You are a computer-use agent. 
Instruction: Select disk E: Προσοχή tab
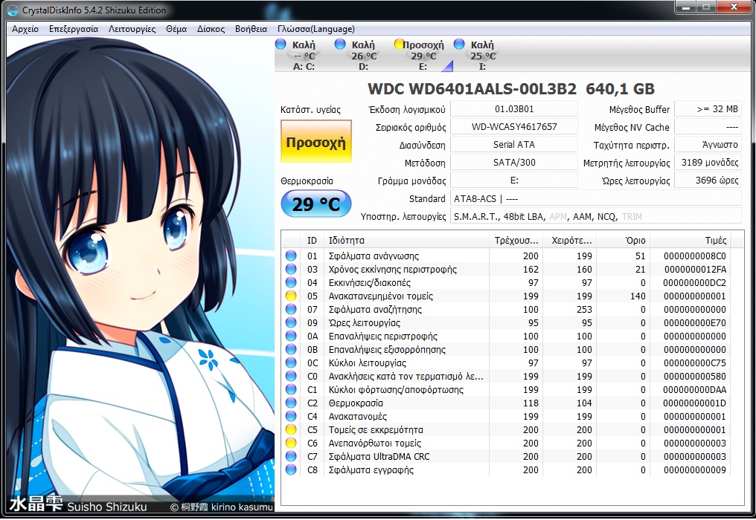(423, 56)
